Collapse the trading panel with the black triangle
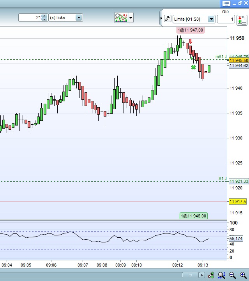 (x=161, y=18)
